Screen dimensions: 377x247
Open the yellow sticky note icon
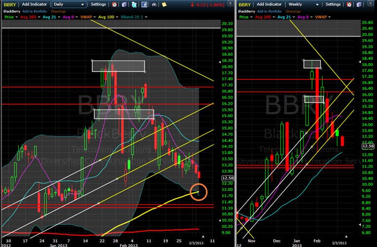pos(164,4)
